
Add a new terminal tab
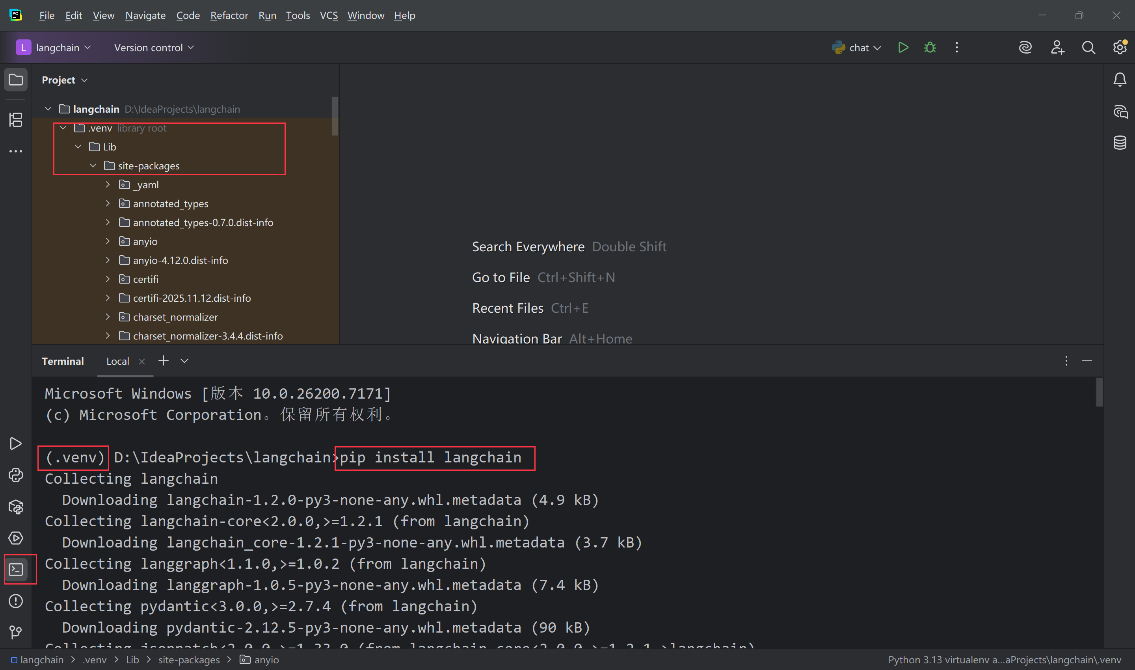click(164, 361)
